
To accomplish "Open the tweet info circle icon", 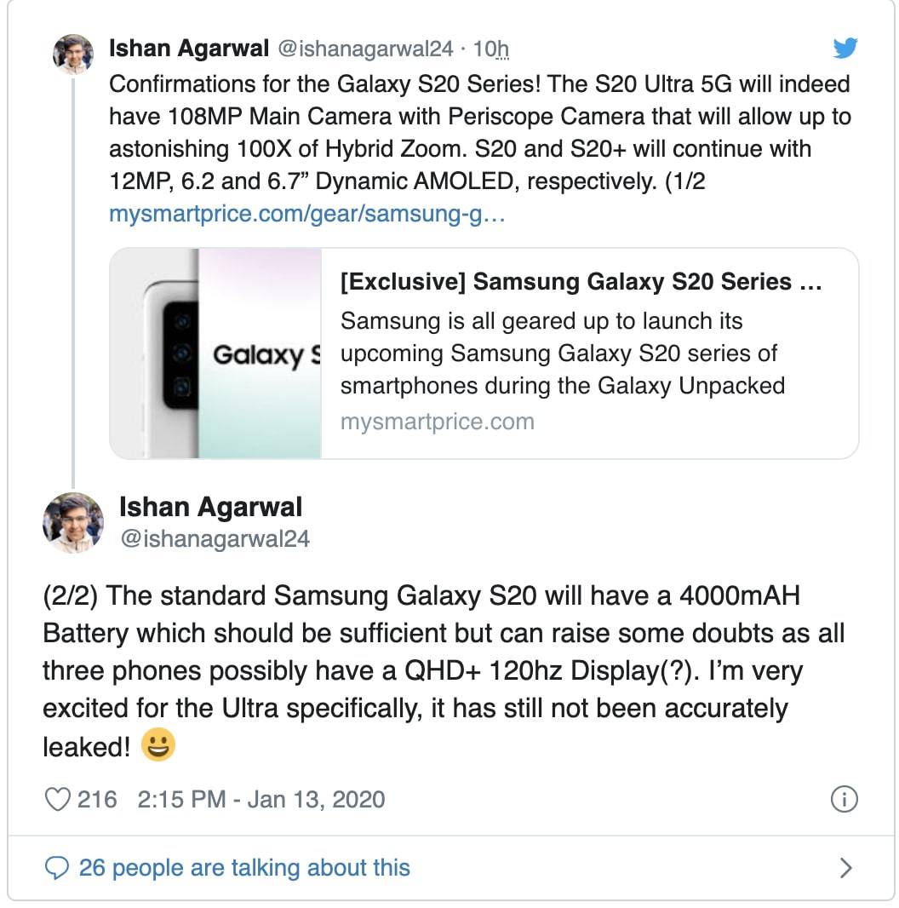I will pyautogui.click(x=844, y=800).
